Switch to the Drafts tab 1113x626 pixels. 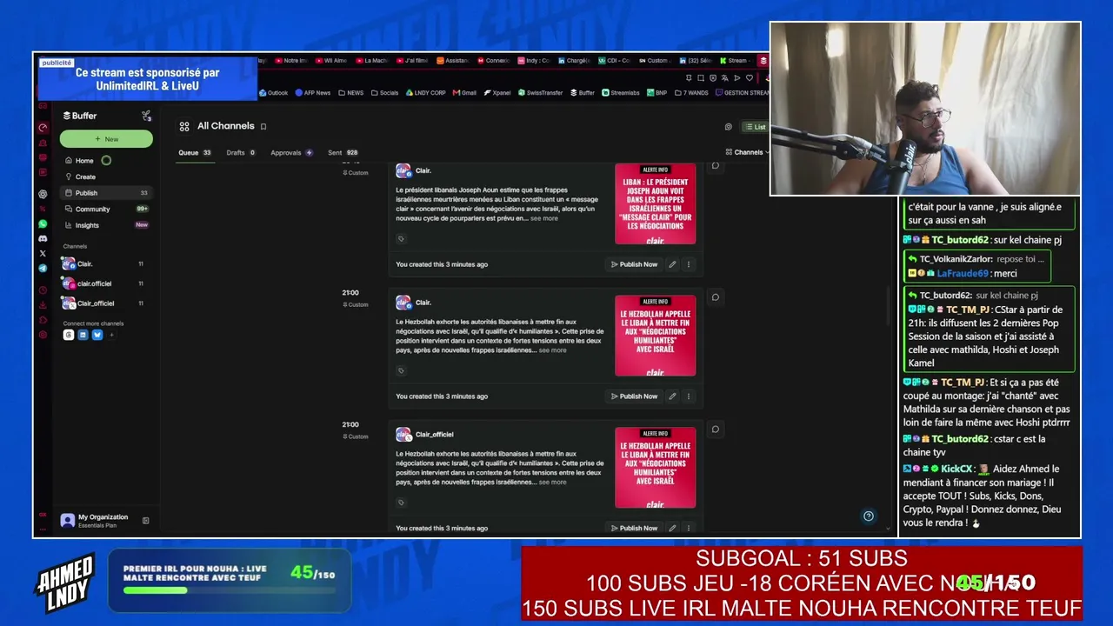tap(241, 153)
